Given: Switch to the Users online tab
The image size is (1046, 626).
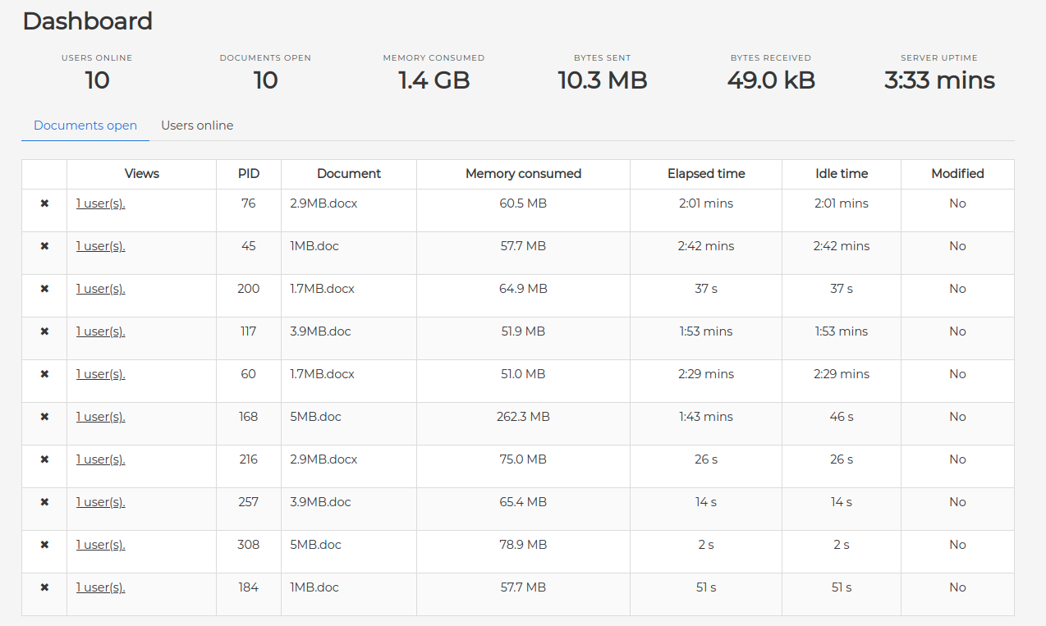Looking at the screenshot, I should pos(197,126).
